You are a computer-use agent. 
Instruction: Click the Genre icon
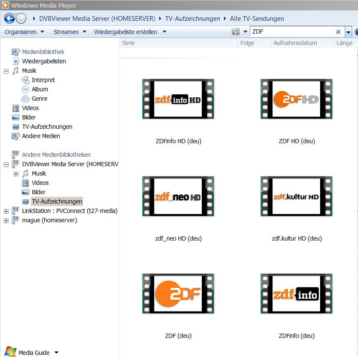click(26, 99)
